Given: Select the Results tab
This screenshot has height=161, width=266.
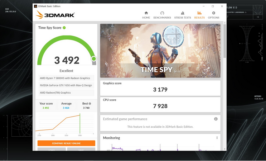Looking at the screenshot, I should point(199,15).
